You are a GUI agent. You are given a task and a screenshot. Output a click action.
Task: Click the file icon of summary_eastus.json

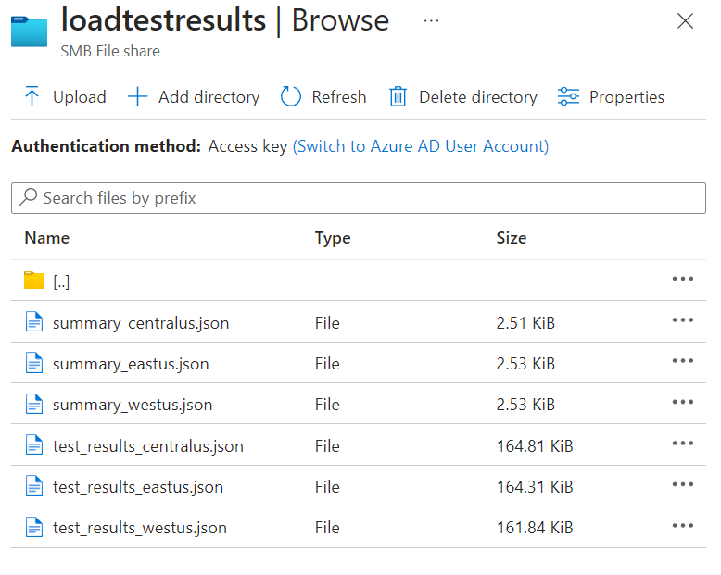click(34, 362)
